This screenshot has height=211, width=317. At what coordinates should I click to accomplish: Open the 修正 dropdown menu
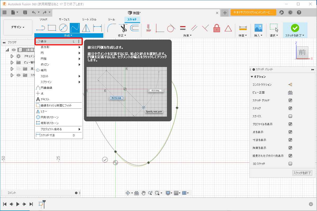pyautogui.click(x=122, y=35)
